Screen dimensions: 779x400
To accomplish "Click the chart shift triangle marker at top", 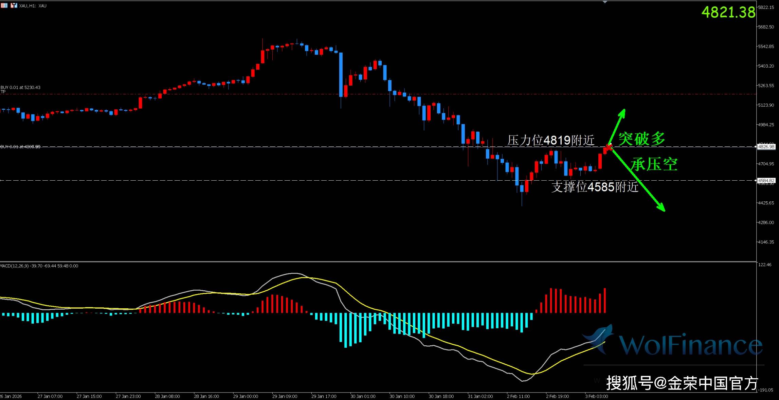I will tap(605, 2).
